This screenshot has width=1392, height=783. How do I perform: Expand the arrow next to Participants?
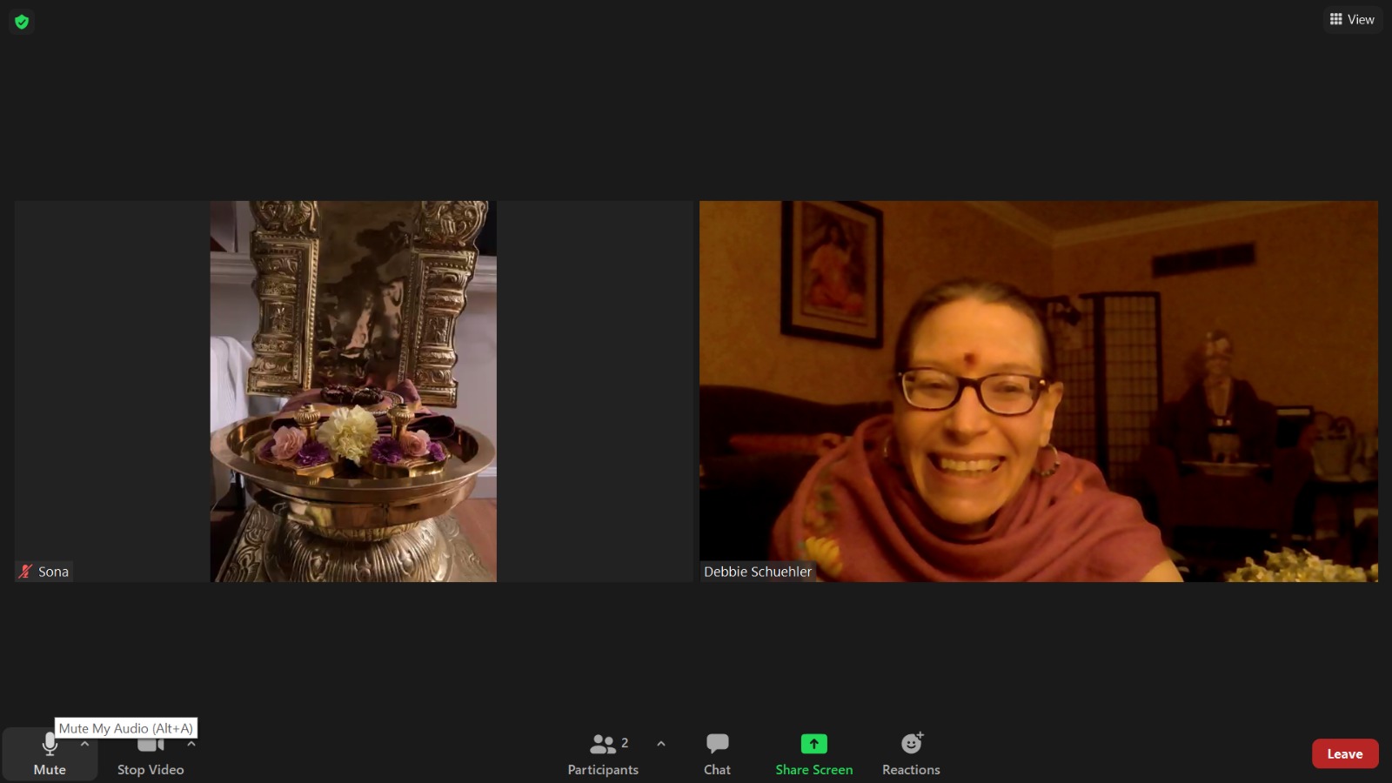tap(661, 744)
